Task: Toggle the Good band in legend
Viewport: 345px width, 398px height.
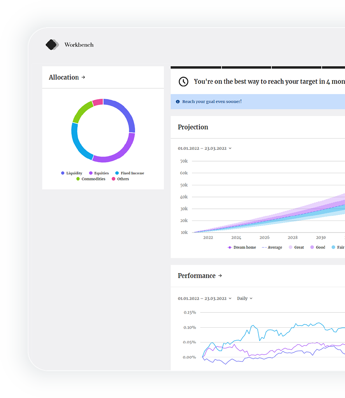Action: 318,247
